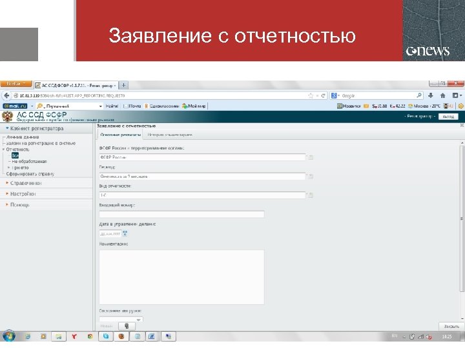Click the EN language indicator in tray
Viewport: 465px width, 348px height.
[x=394, y=336]
